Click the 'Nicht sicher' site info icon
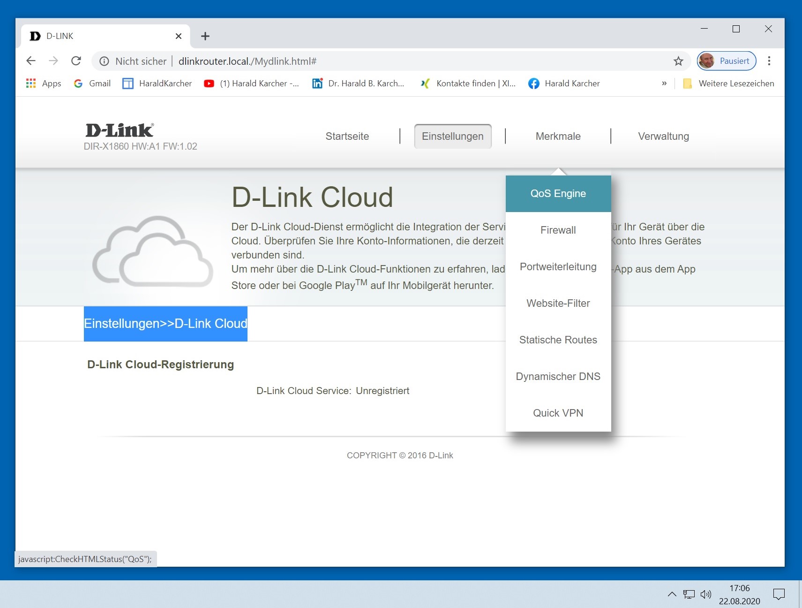The height and width of the screenshot is (608, 802). tap(105, 61)
